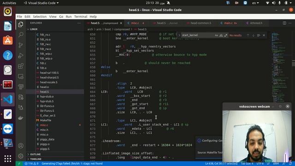Open the Help icon in the dock
This screenshot has height=166, width=295.
point(8,55)
